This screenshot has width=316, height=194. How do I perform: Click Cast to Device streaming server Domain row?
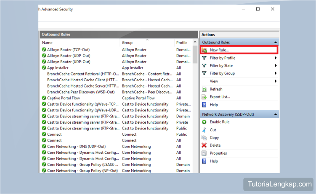(116, 116)
